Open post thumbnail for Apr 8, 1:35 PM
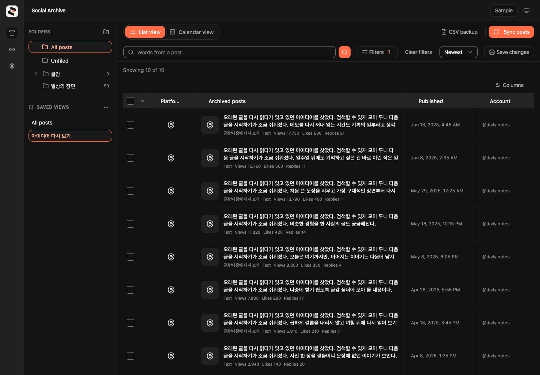This screenshot has height=375, width=540. 210,356
